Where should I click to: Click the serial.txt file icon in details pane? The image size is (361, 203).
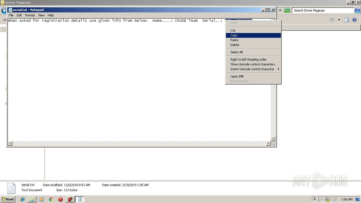click(11, 188)
